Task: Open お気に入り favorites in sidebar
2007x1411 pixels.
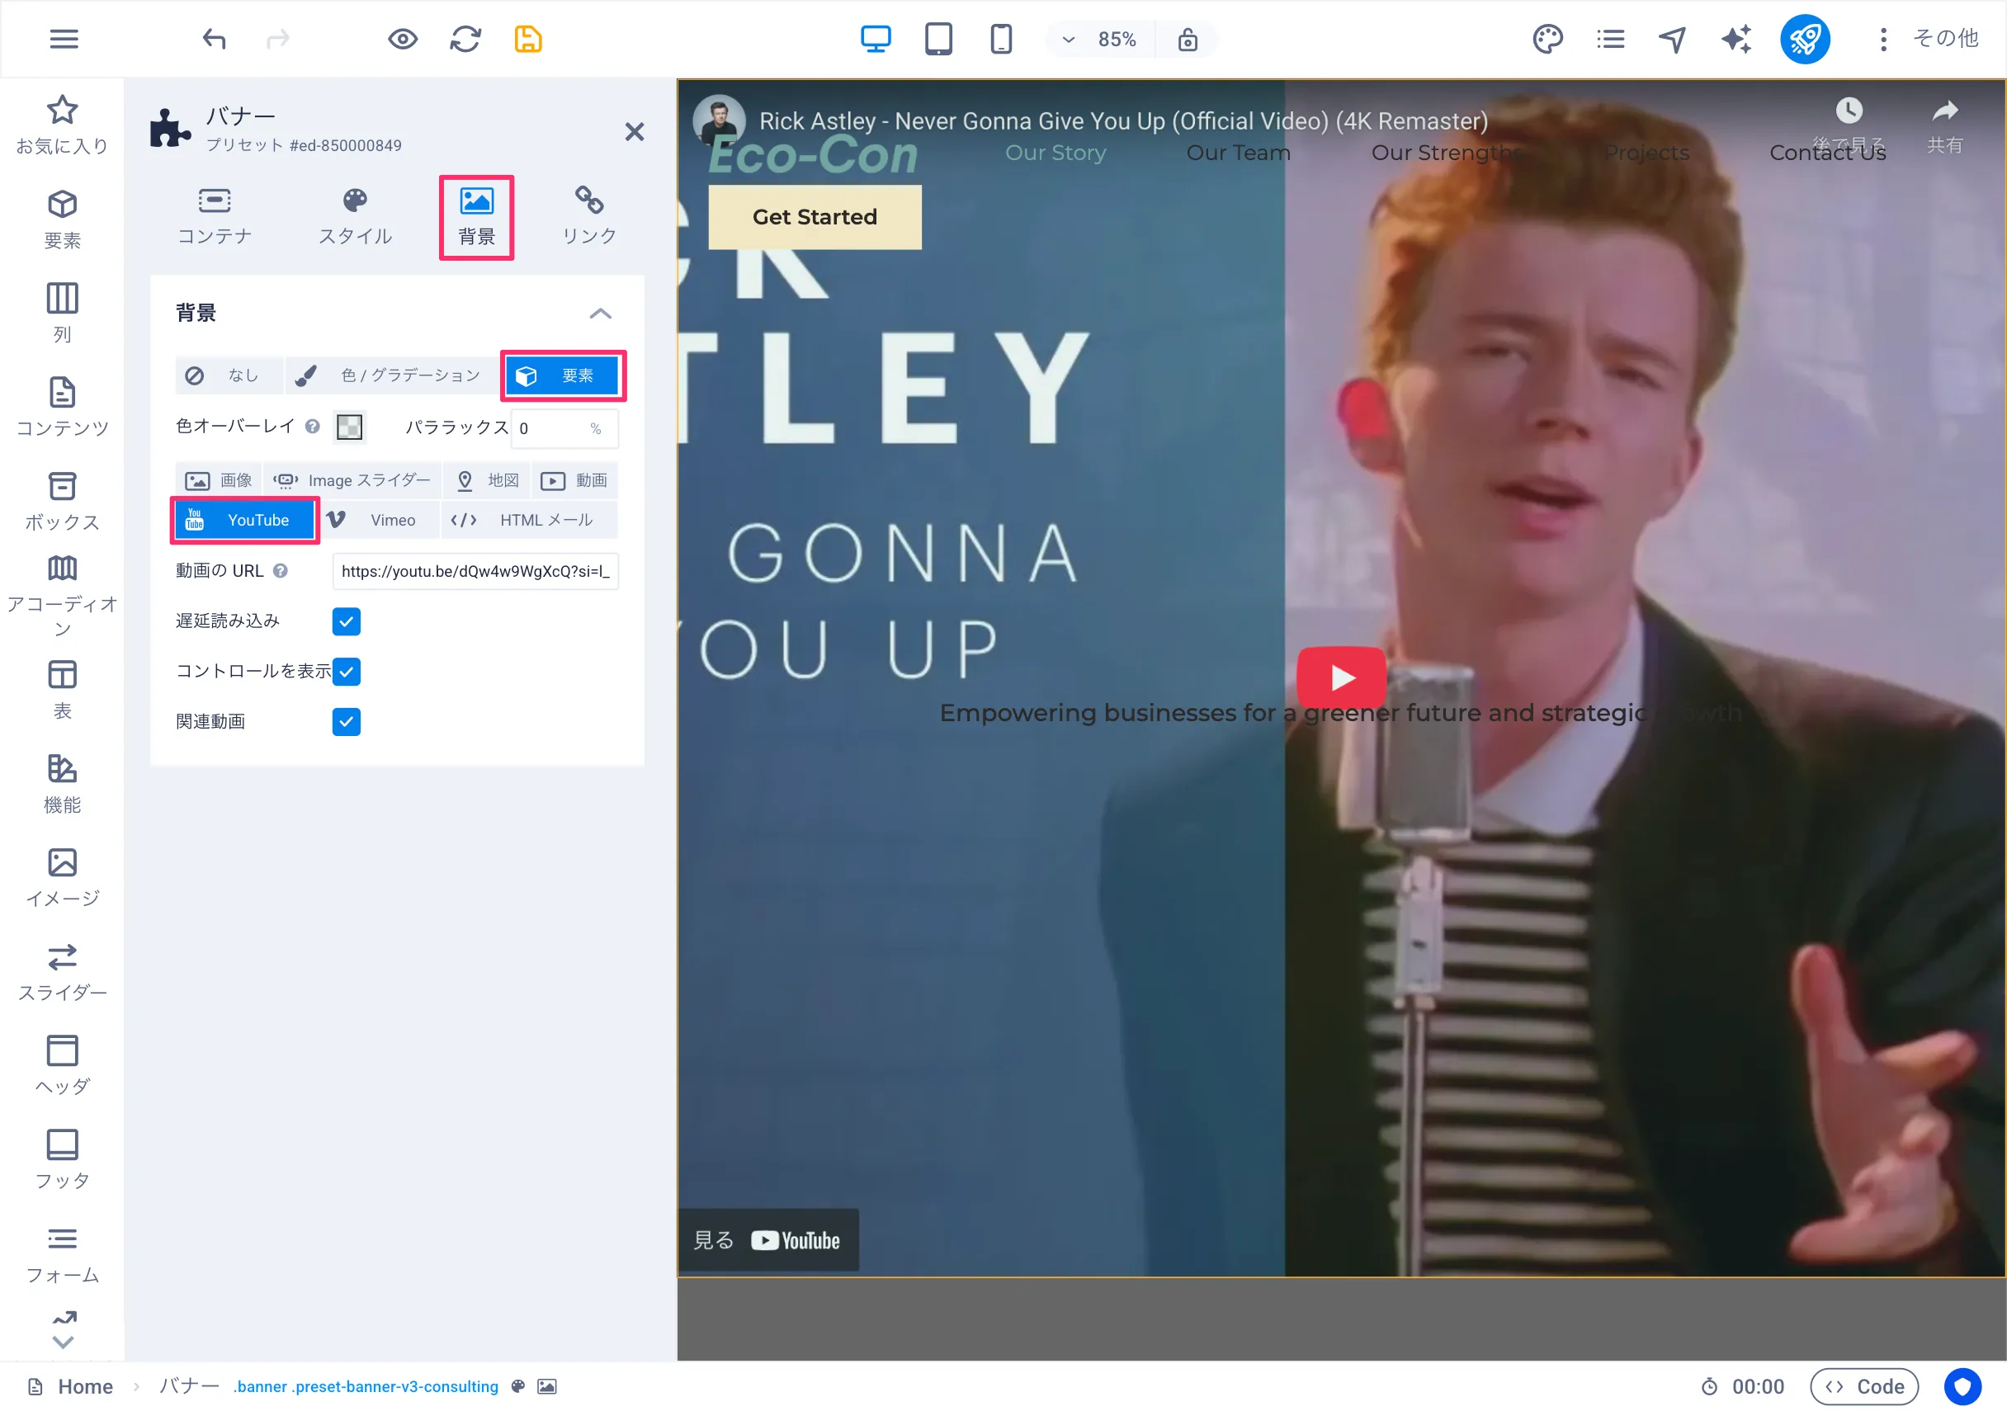Action: coord(62,126)
